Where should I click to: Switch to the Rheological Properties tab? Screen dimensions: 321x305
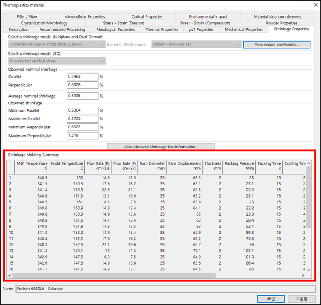click(x=115, y=30)
